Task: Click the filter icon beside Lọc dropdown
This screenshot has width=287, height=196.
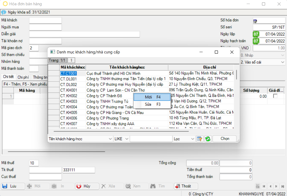Action: [200, 139]
